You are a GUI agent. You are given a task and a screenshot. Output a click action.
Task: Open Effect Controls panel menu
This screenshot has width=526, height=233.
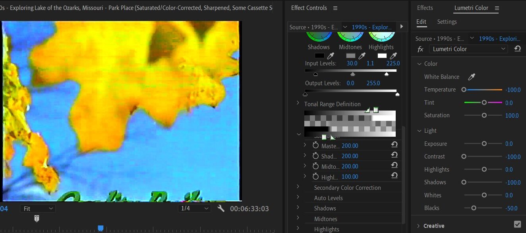(335, 8)
